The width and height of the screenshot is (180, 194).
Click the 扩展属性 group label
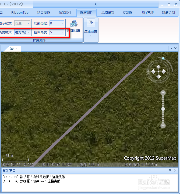click(39, 41)
